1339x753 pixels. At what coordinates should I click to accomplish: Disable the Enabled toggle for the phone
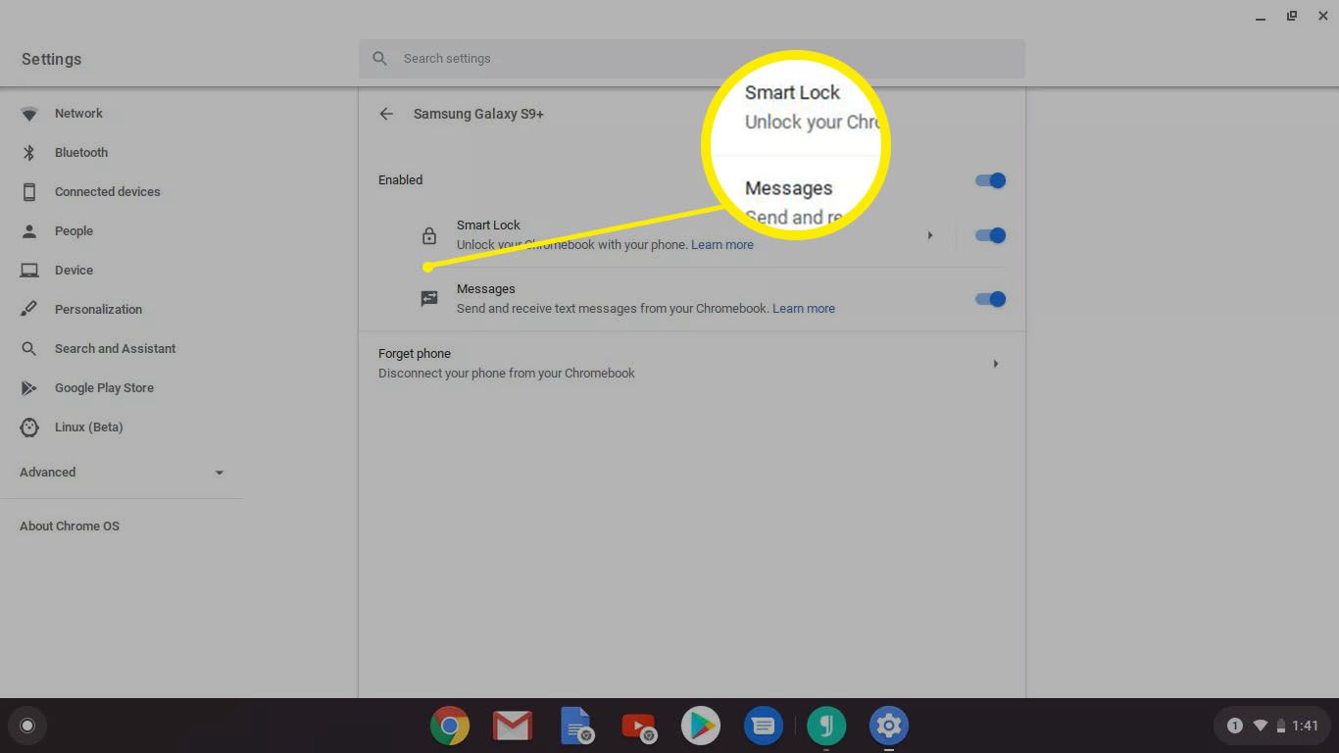[x=991, y=180]
